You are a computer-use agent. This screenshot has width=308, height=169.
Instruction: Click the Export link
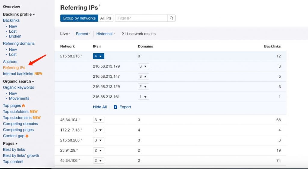click(x=125, y=107)
